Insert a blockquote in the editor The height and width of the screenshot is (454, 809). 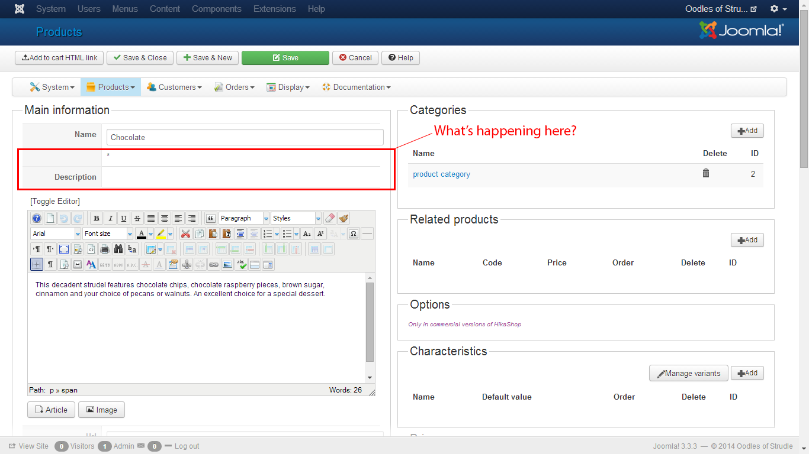pos(210,218)
